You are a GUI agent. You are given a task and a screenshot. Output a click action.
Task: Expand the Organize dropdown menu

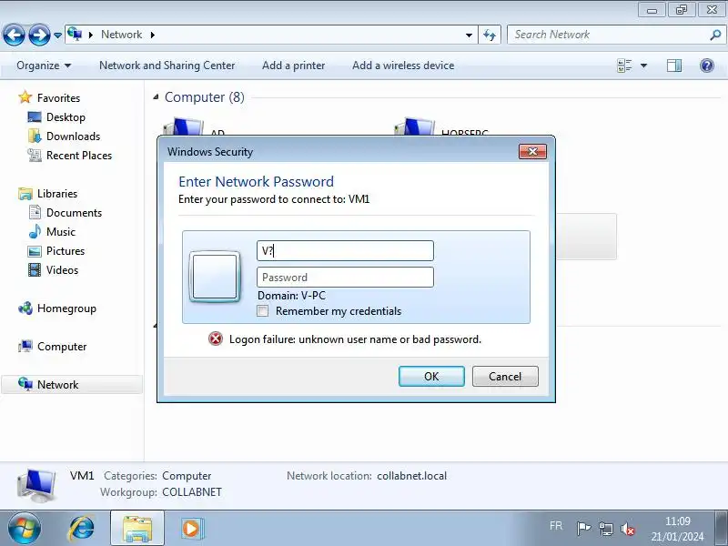coord(44,66)
